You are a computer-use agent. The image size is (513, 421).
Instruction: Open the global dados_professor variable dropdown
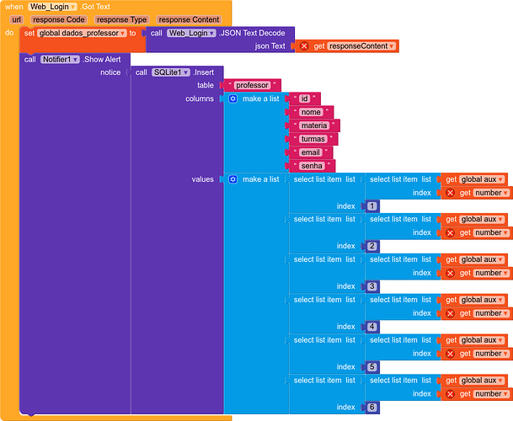click(82, 33)
